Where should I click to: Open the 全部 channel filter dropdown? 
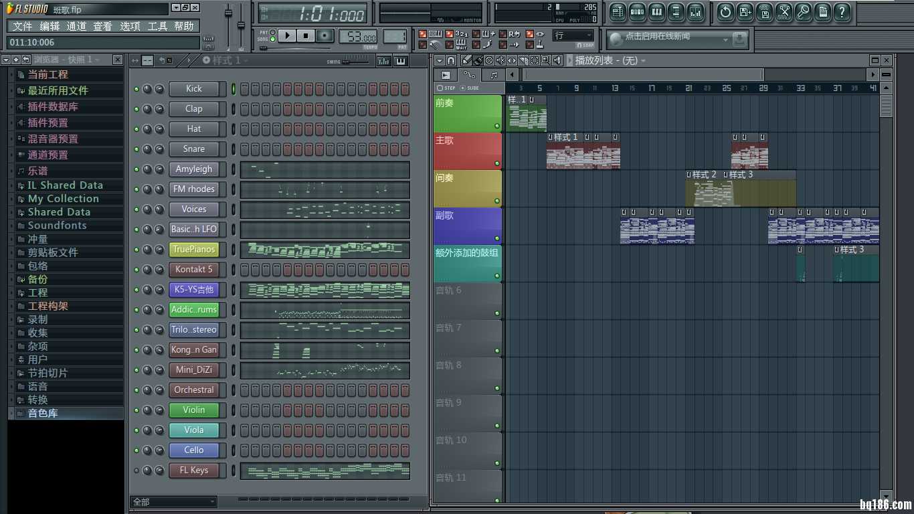coord(173,501)
